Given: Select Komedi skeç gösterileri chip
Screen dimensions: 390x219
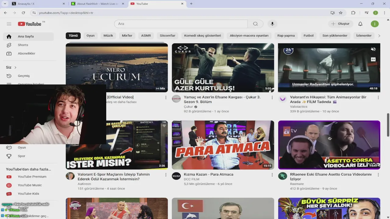Looking at the screenshot, I should pyautogui.click(x=203, y=36).
